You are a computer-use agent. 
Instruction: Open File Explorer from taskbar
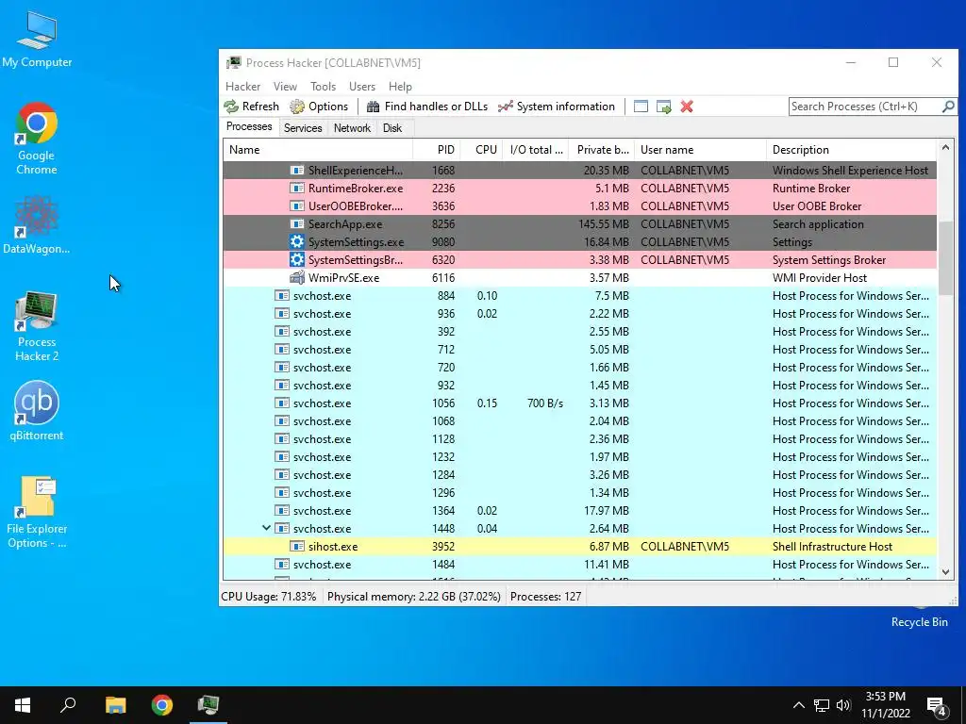115,705
